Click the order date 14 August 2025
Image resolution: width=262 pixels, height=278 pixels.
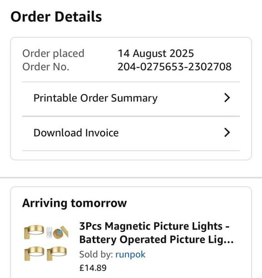pyautogui.click(x=156, y=53)
